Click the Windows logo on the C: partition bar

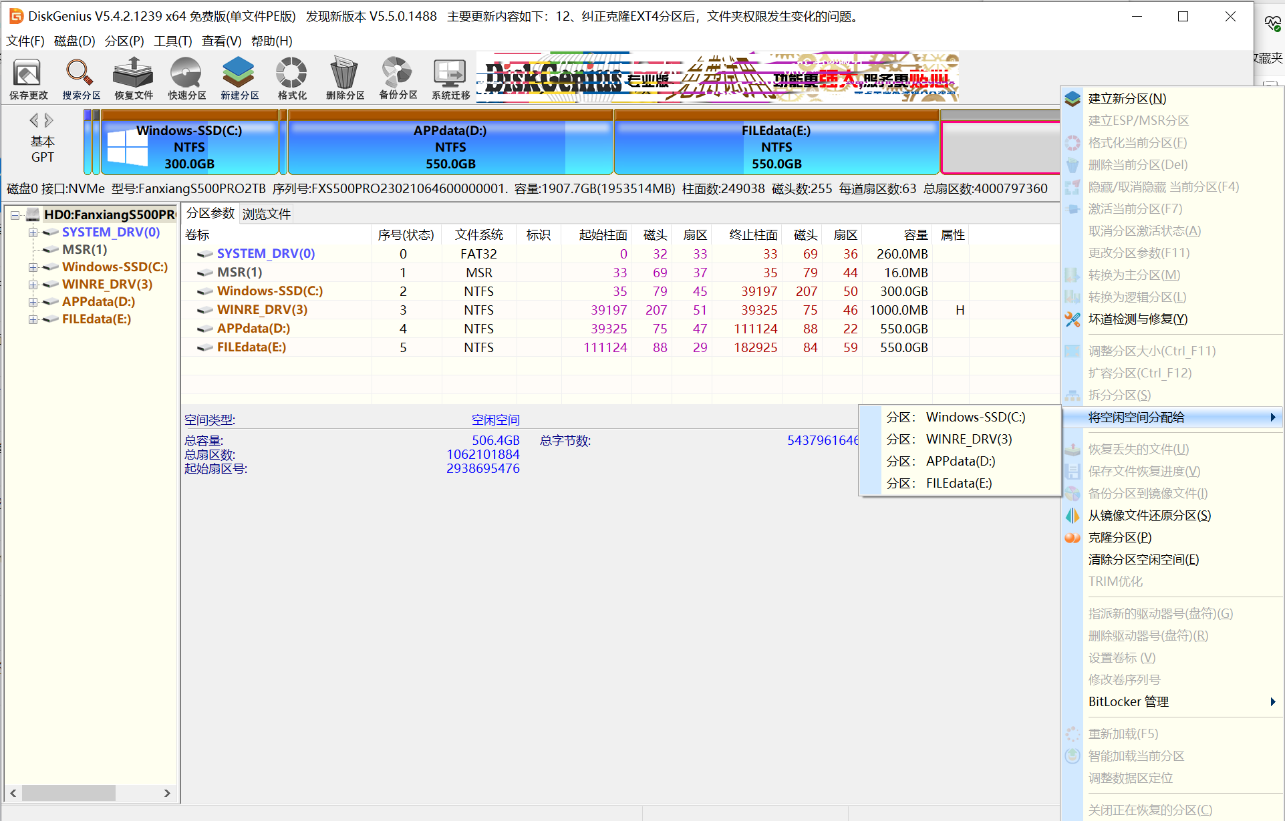[127, 147]
